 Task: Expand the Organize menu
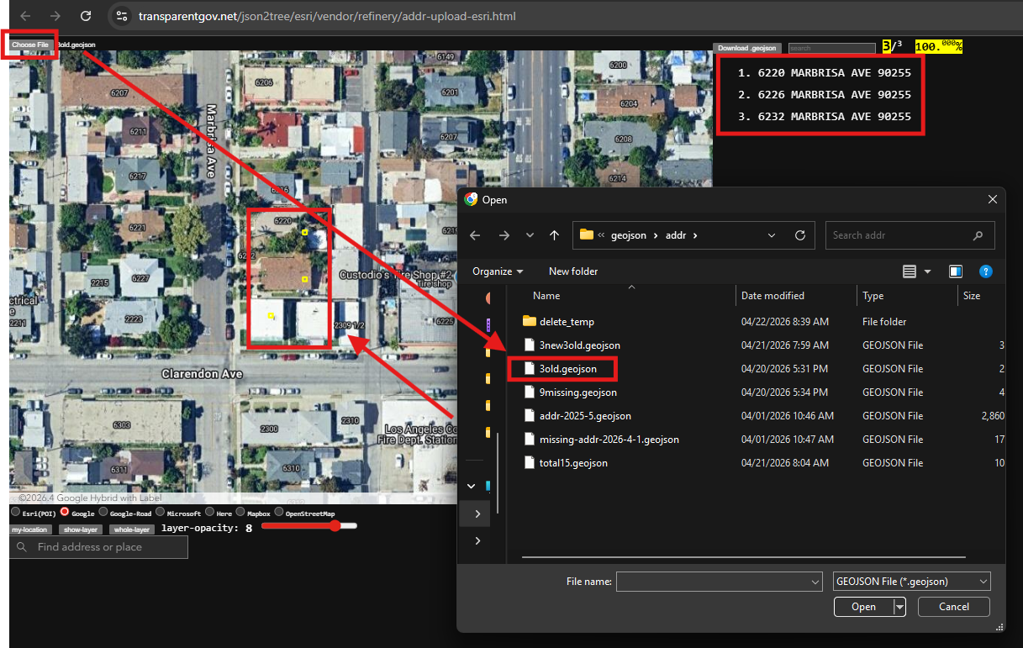[498, 271]
